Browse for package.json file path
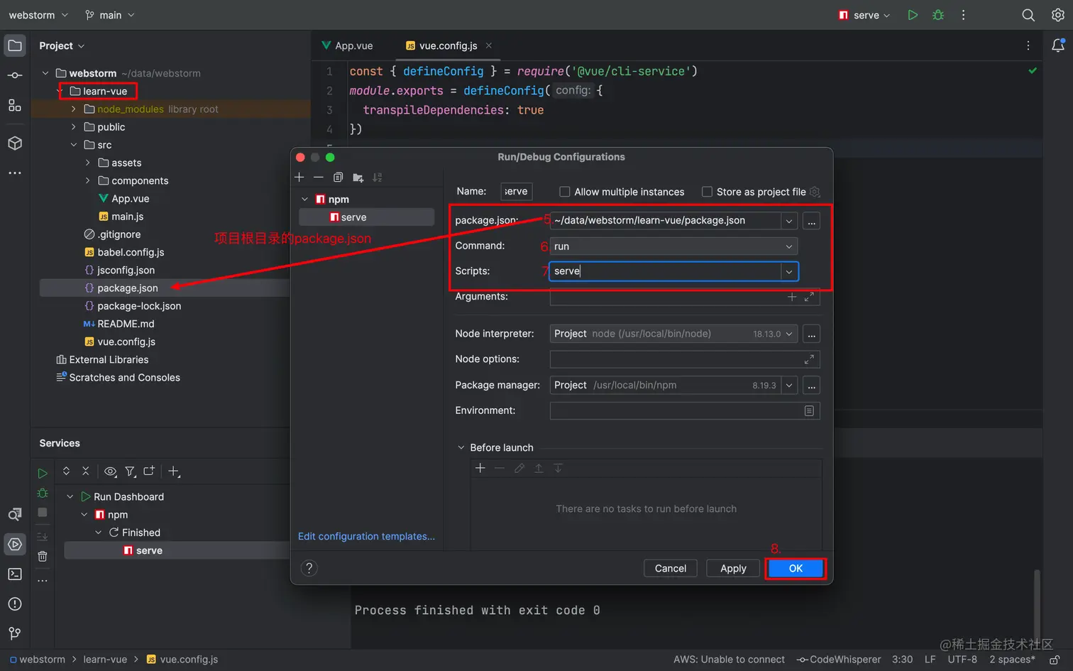This screenshot has width=1073, height=671. [x=812, y=221]
